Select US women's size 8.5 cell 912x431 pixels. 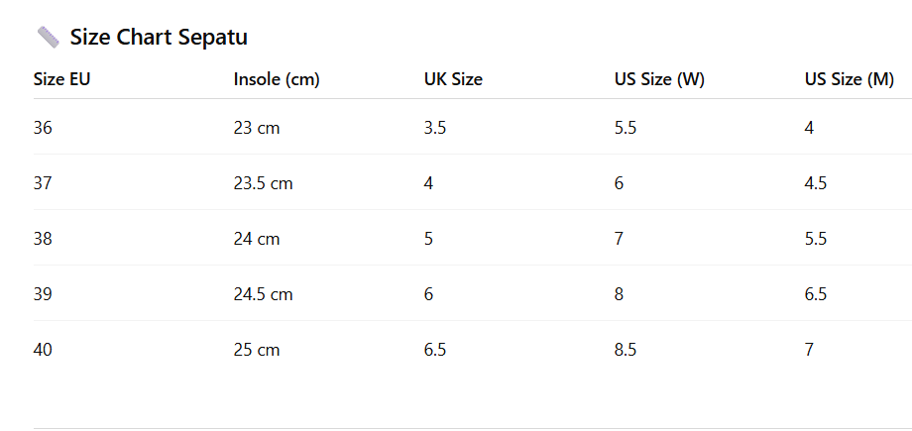626,350
